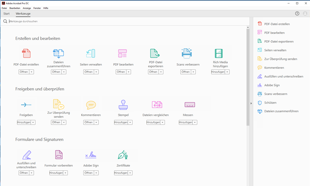Image resolution: width=310 pixels, height=186 pixels.
Task: Click the PDF-Datei exportieren tool icon
Action: 155,53
